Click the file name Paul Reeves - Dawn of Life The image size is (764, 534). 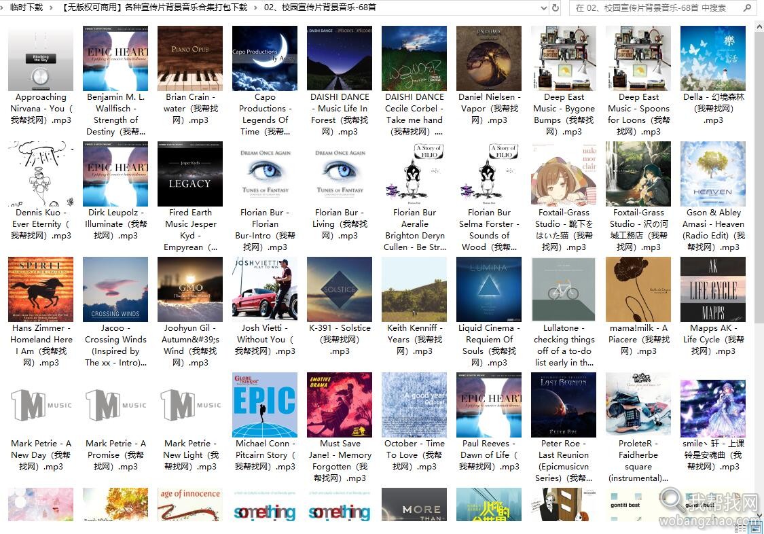tap(489, 455)
